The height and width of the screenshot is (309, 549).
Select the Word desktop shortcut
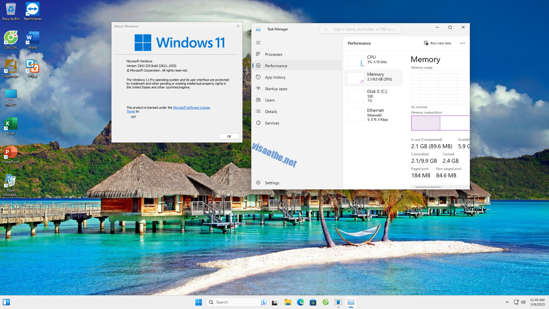(32, 40)
